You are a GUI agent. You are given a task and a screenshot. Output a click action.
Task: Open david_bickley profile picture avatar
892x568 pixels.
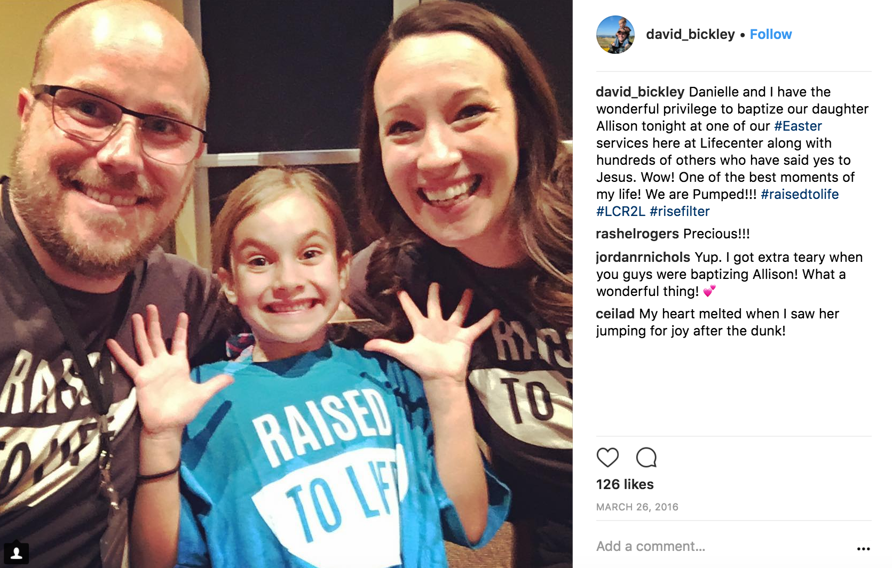click(615, 35)
